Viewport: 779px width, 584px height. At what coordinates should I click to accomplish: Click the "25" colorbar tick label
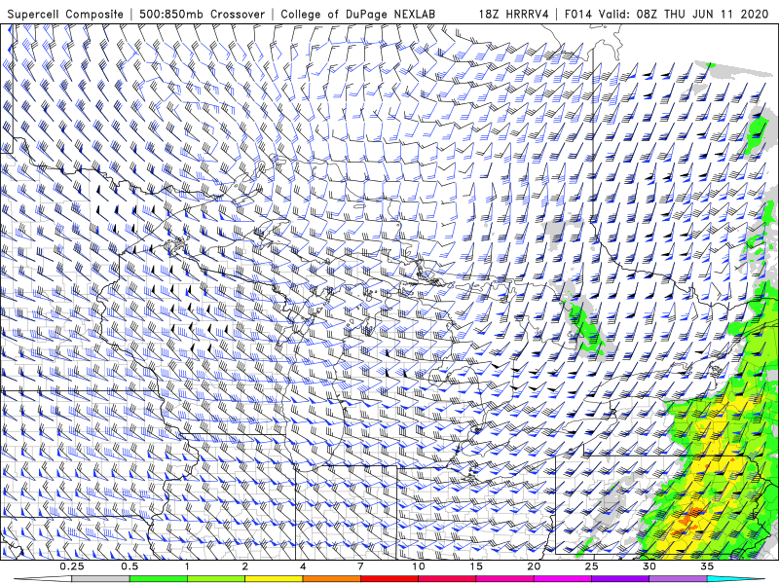(592, 566)
